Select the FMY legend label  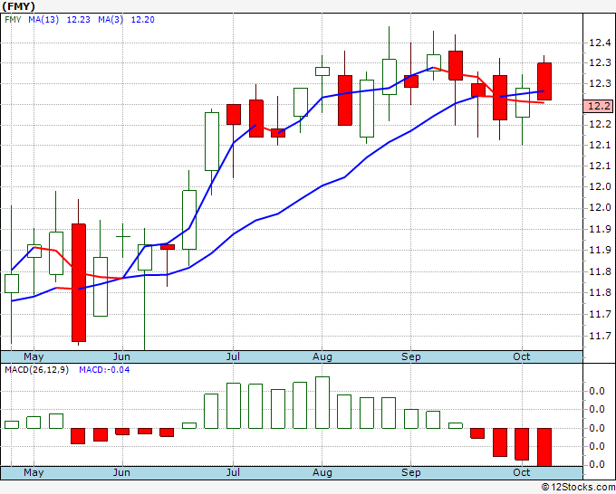(13, 20)
